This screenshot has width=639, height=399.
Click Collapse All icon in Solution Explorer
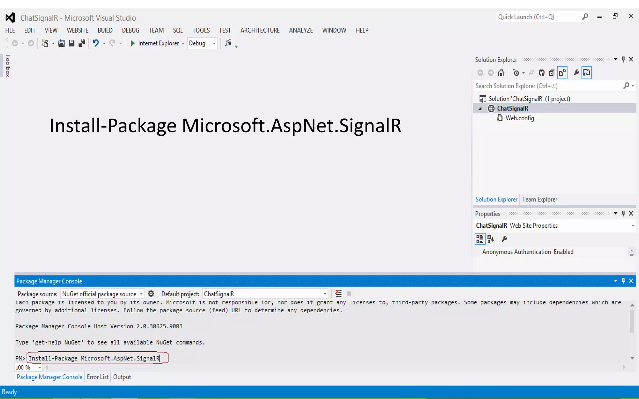coord(552,73)
